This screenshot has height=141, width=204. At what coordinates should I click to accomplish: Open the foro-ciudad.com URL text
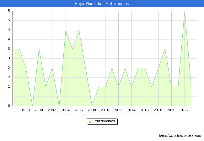coord(180,136)
